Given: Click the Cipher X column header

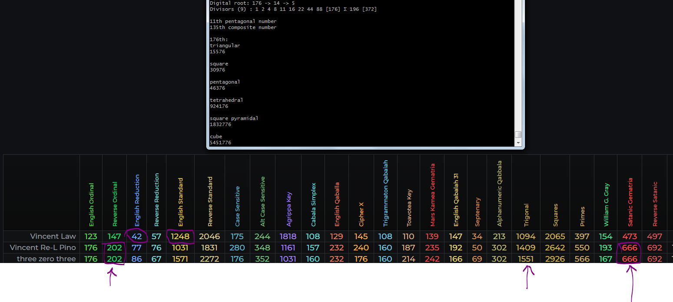Looking at the screenshot, I should point(361,214).
